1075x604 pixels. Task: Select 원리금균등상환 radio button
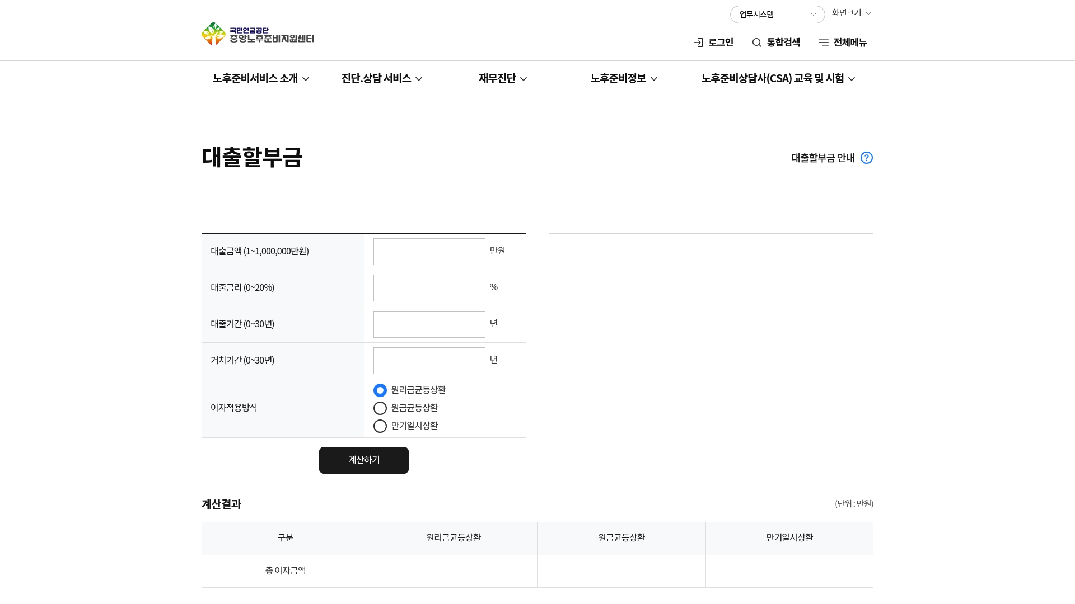(x=380, y=390)
